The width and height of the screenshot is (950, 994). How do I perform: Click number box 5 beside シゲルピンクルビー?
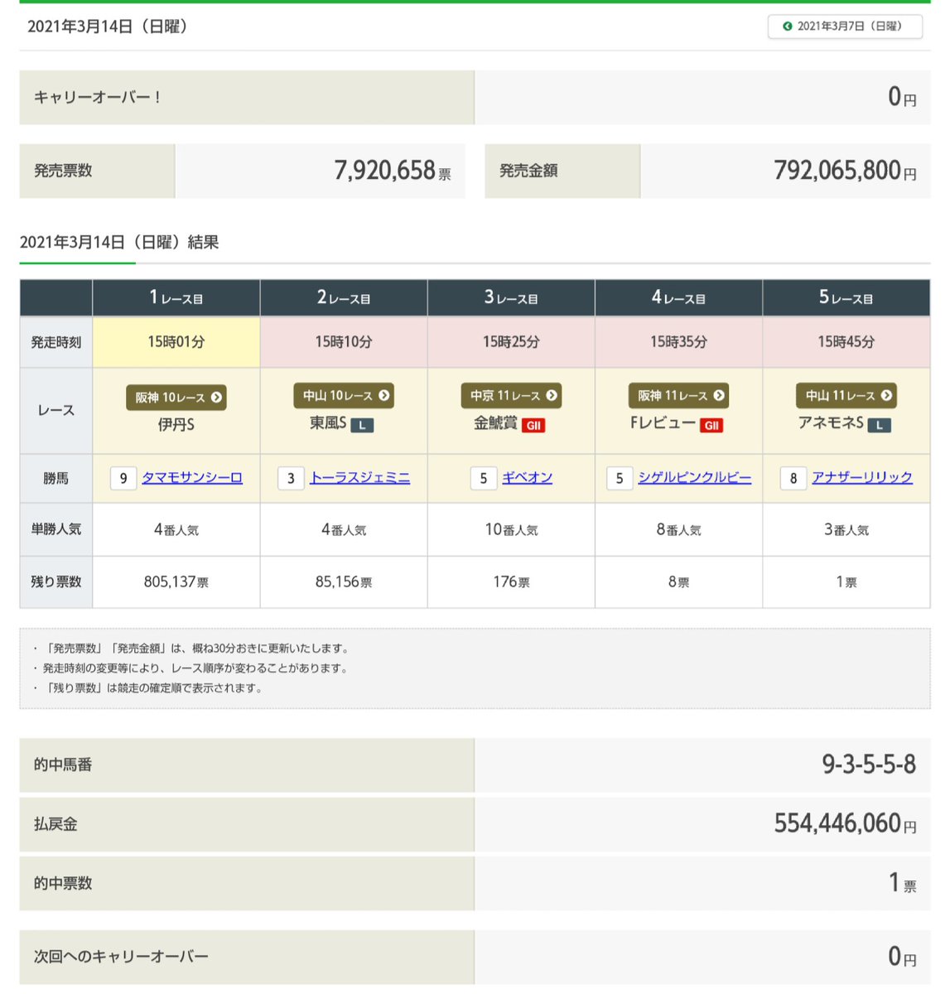[620, 479]
